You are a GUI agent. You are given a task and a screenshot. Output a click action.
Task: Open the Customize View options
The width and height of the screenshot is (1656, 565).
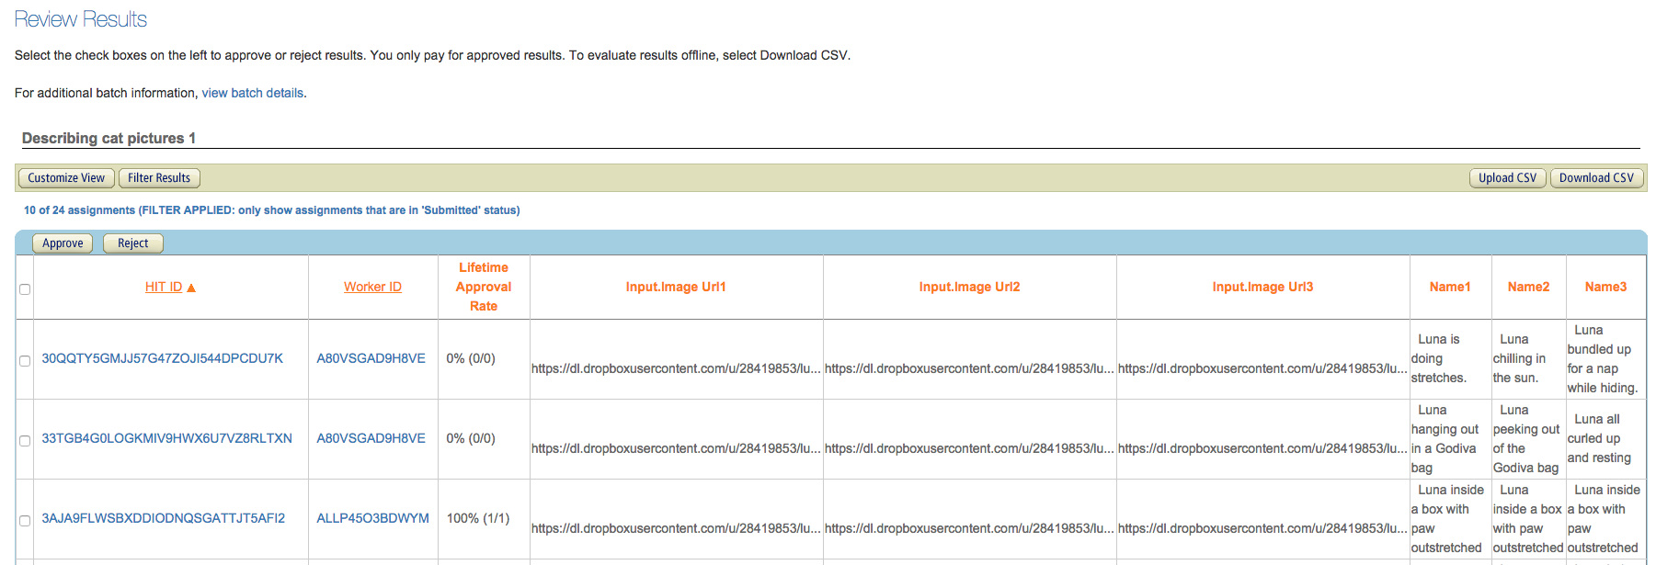coord(66,178)
